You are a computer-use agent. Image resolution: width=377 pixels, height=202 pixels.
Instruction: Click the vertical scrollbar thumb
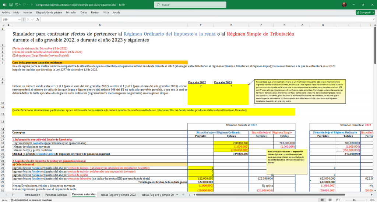(375, 46)
